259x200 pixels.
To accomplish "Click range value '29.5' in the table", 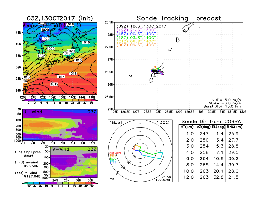I will tap(233, 153).
